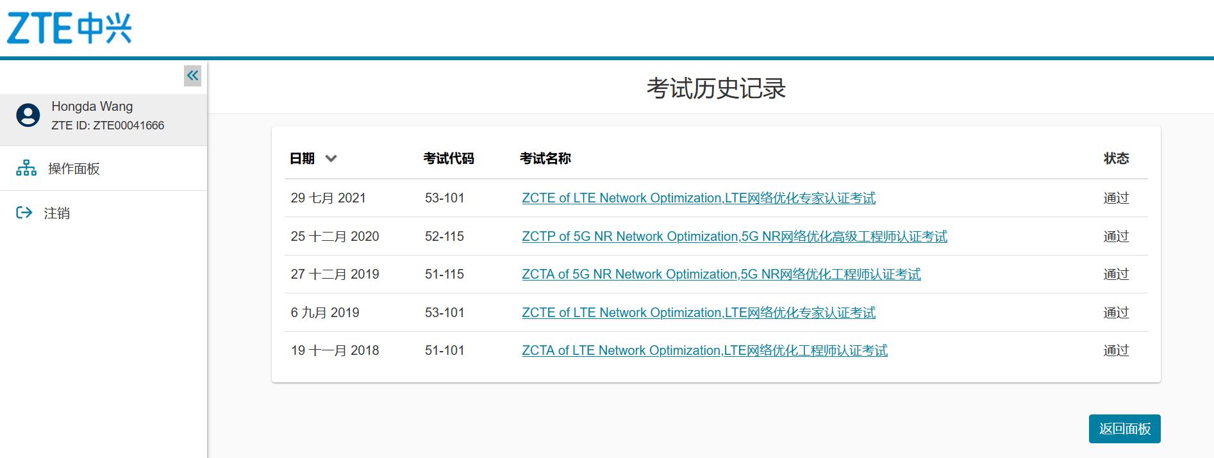This screenshot has width=1214, height=458.
Task: Click the 通过 status in the 25 十二月 2020 row
Action: 1116,236
